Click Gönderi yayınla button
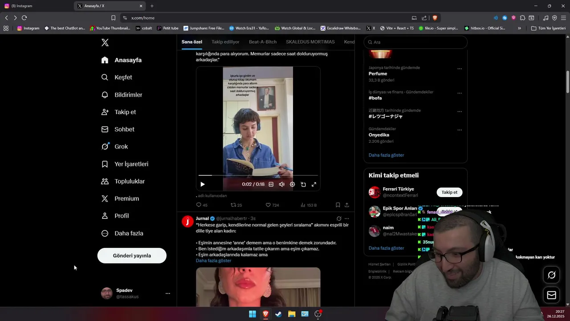The height and width of the screenshot is (321, 570). click(x=132, y=255)
